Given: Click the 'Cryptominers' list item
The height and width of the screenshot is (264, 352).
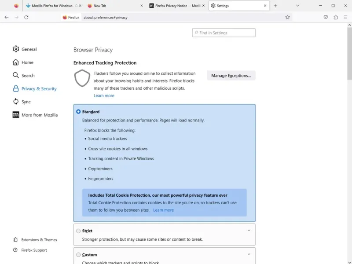Looking at the screenshot, I should [100, 169].
